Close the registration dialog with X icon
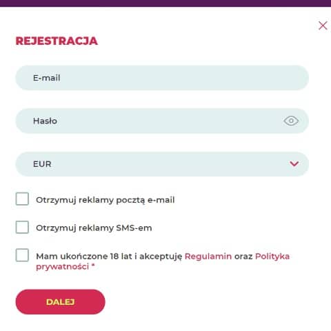Screen dimensions: 331x331 pos(323,26)
